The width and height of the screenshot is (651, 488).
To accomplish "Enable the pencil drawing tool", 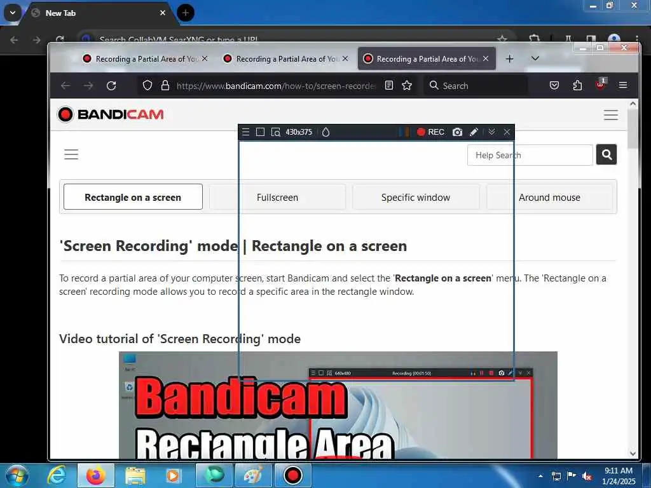I will coord(474,132).
